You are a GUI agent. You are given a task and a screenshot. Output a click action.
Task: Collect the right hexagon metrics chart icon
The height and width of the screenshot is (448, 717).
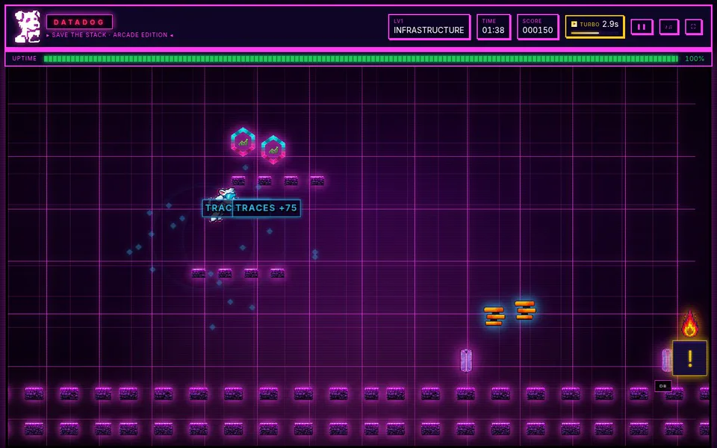click(x=273, y=149)
